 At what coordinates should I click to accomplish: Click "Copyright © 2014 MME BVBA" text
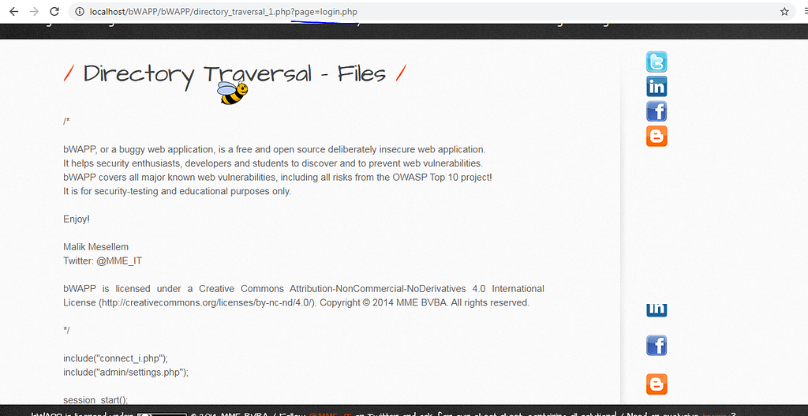pyautogui.click(x=383, y=302)
